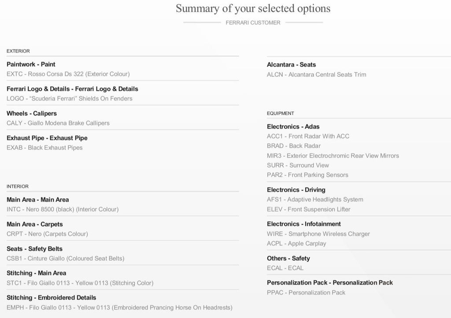Select the Paintwork - Paint item
The height and width of the screenshot is (318, 451).
(x=31, y=64)
